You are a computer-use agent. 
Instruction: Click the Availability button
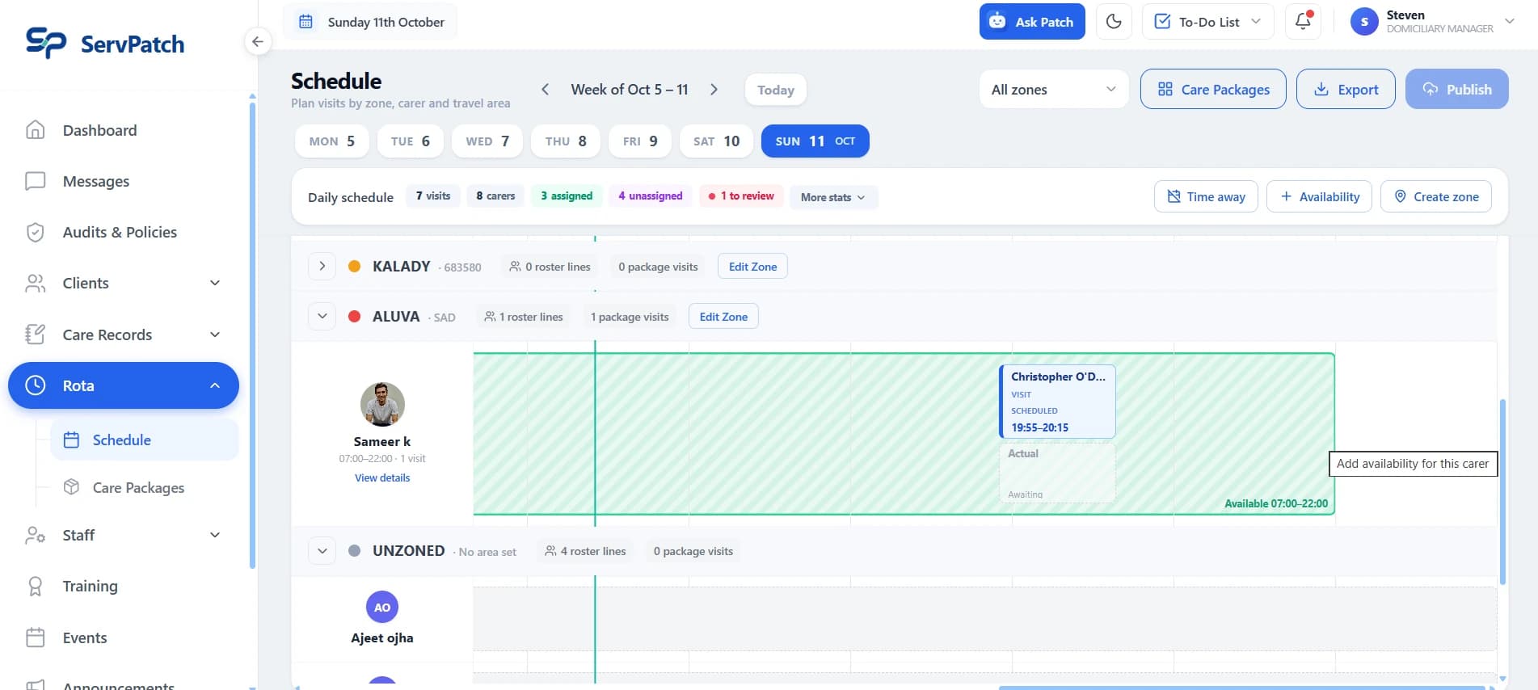1319,196
